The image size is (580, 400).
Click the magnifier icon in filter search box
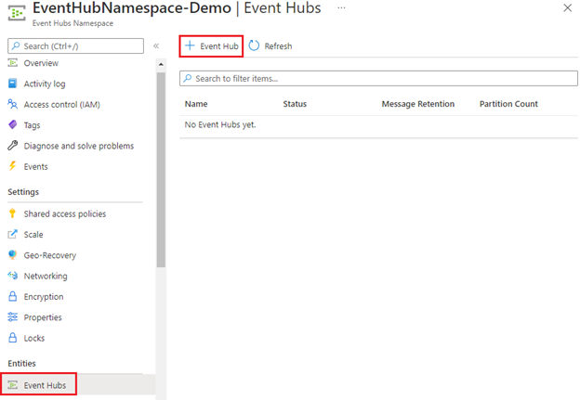point(188,78)
